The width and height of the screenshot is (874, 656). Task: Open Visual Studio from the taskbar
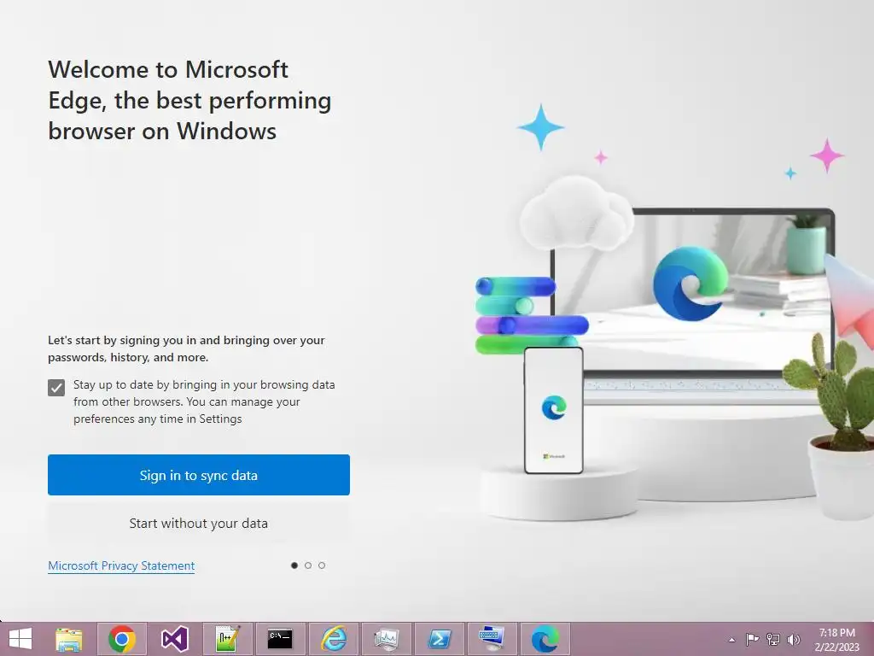[x=174, y=639]
